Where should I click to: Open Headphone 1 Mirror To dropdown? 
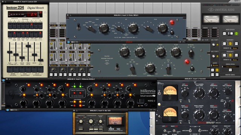coord(235,48)
